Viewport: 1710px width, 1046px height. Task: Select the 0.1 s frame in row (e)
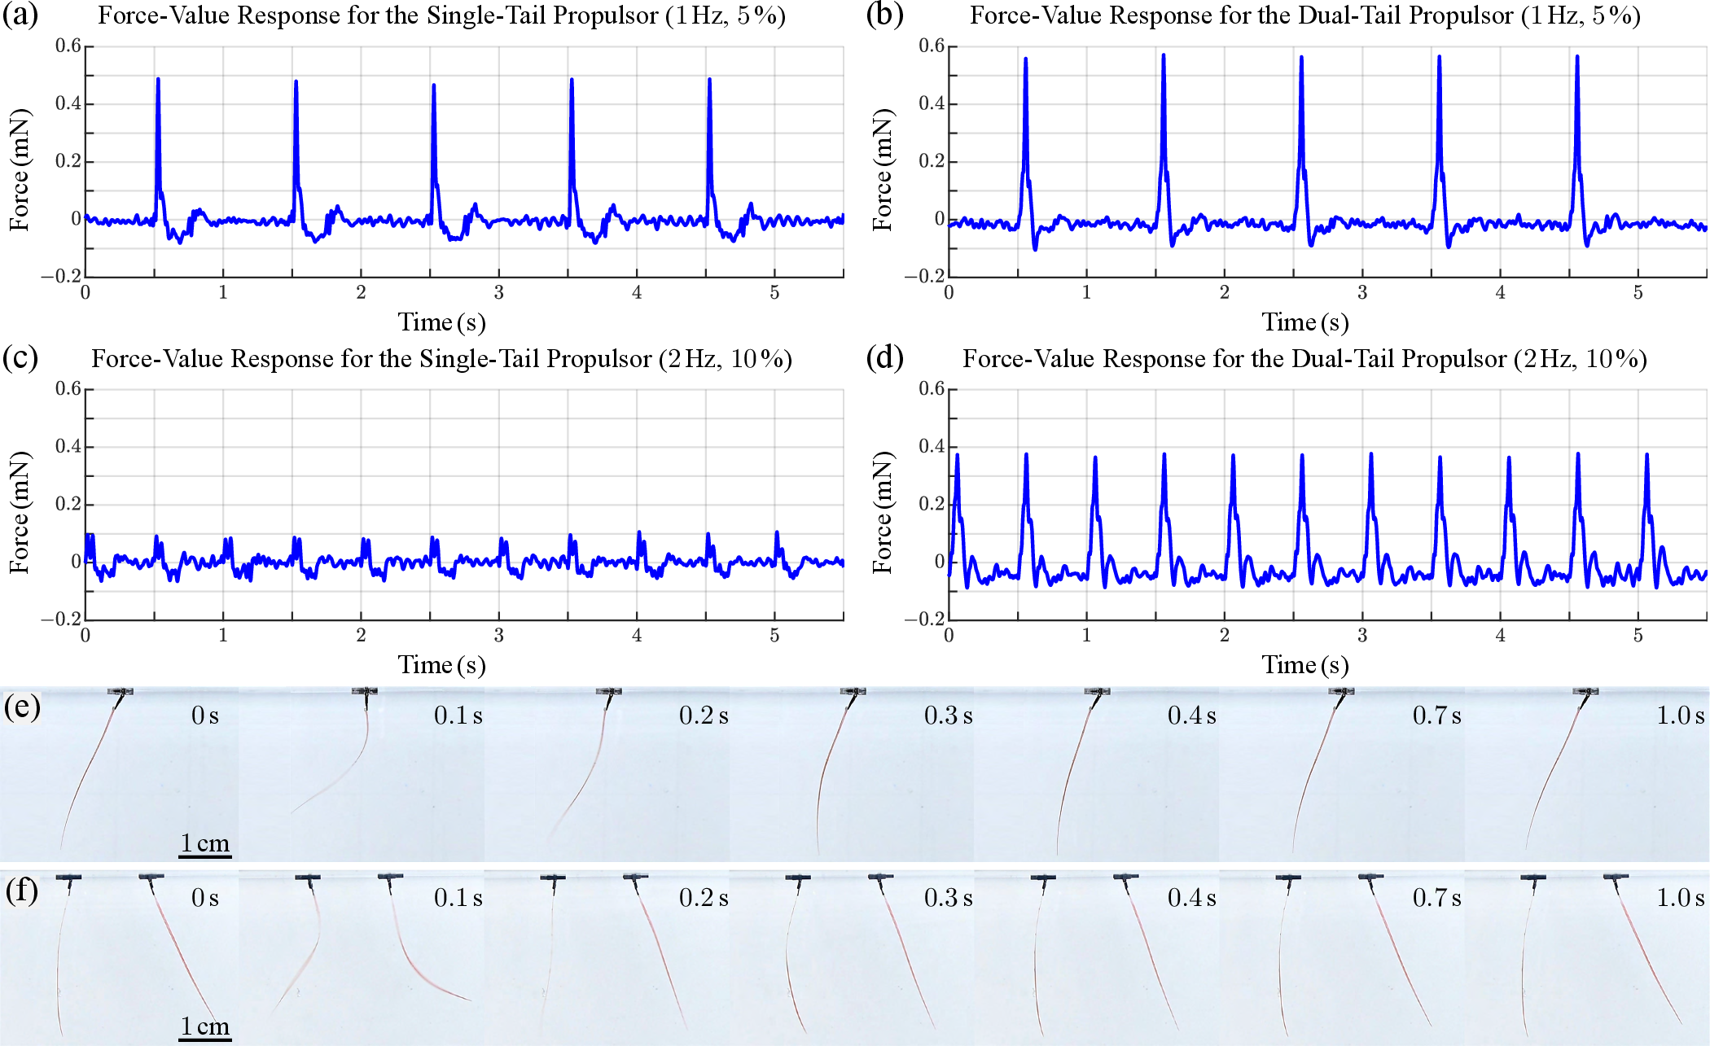pyautogui.click(x=362, y=775)
